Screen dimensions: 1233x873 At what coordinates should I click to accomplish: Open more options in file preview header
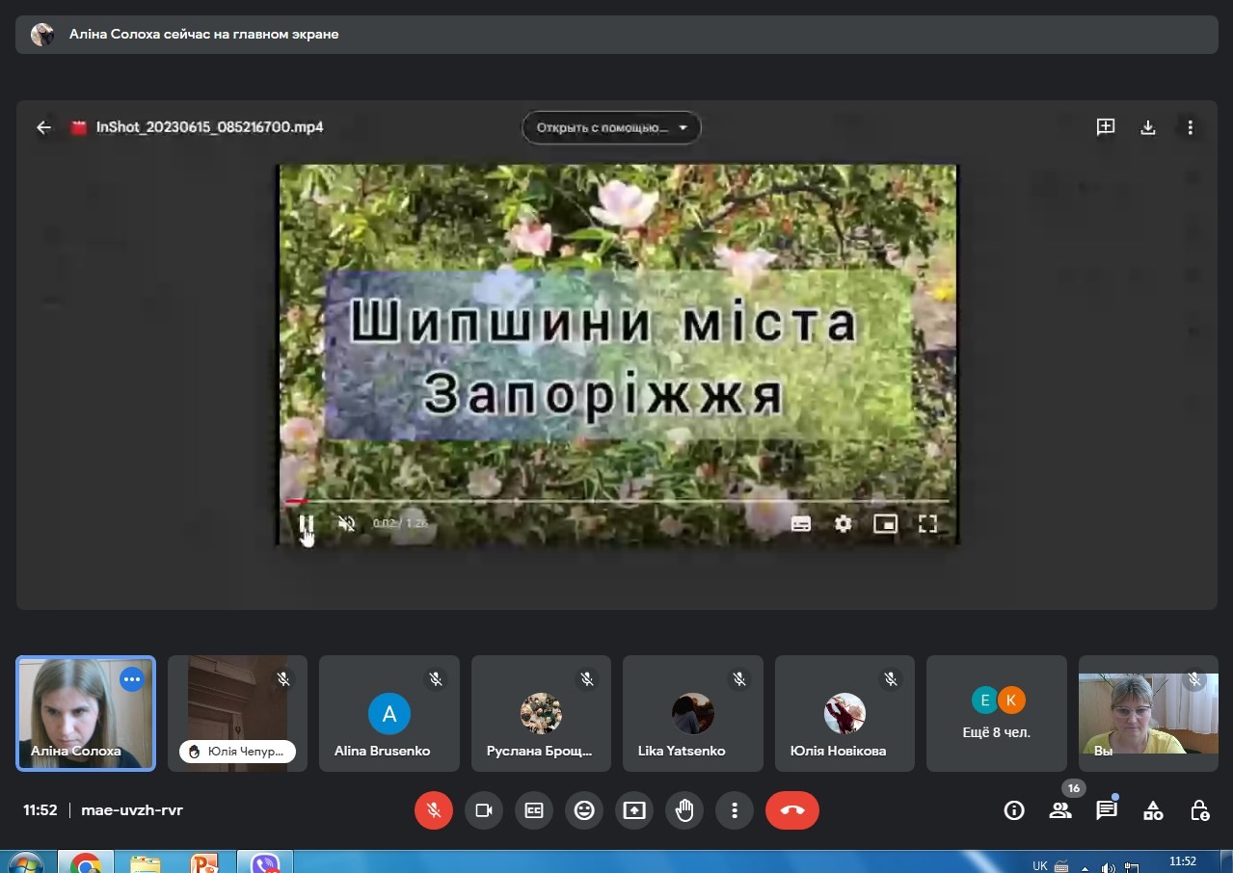(x=1191, y=127)
